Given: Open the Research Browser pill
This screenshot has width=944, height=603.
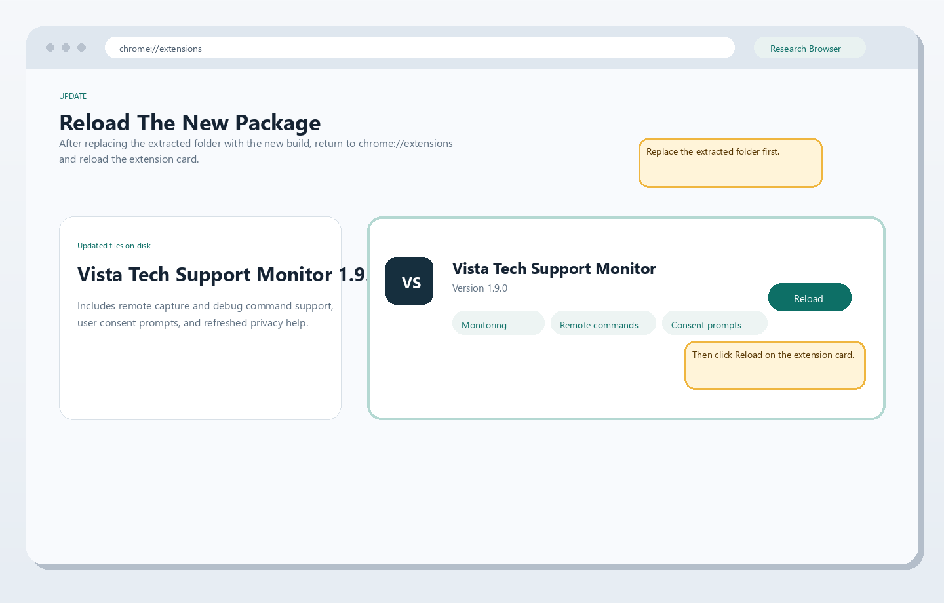Looking at the screenshot, I should coord(810,48).
